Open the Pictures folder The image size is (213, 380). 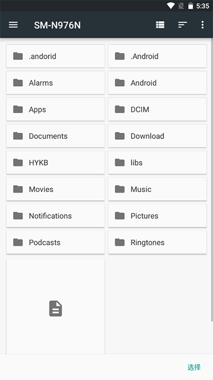tap(158, 216)
